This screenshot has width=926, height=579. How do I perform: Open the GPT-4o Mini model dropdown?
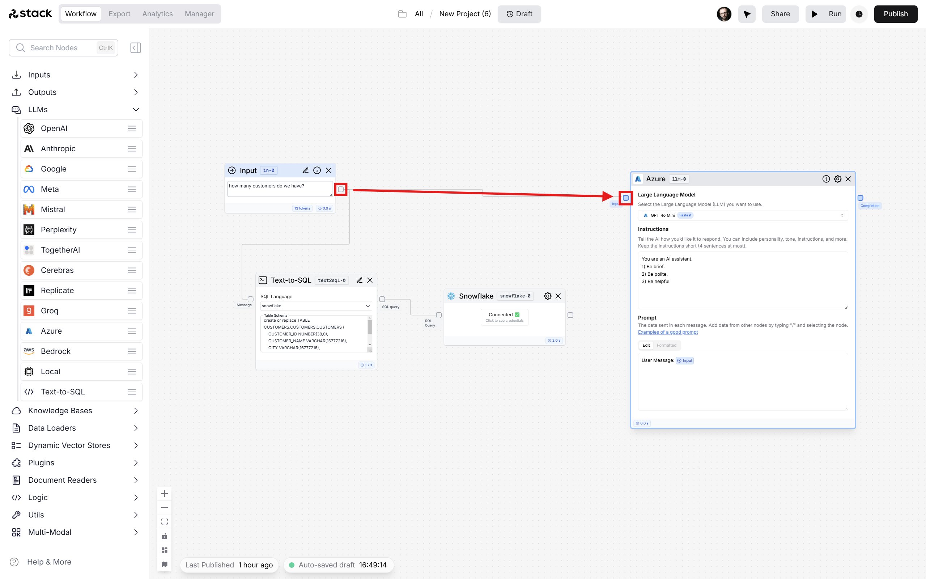743,215
